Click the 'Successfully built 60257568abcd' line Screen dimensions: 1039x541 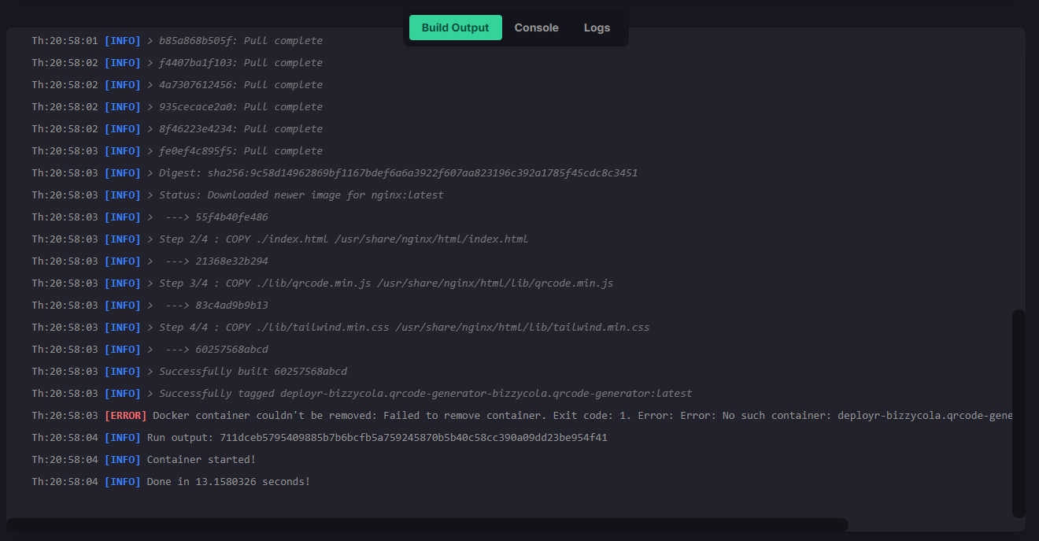coord(253,371)
